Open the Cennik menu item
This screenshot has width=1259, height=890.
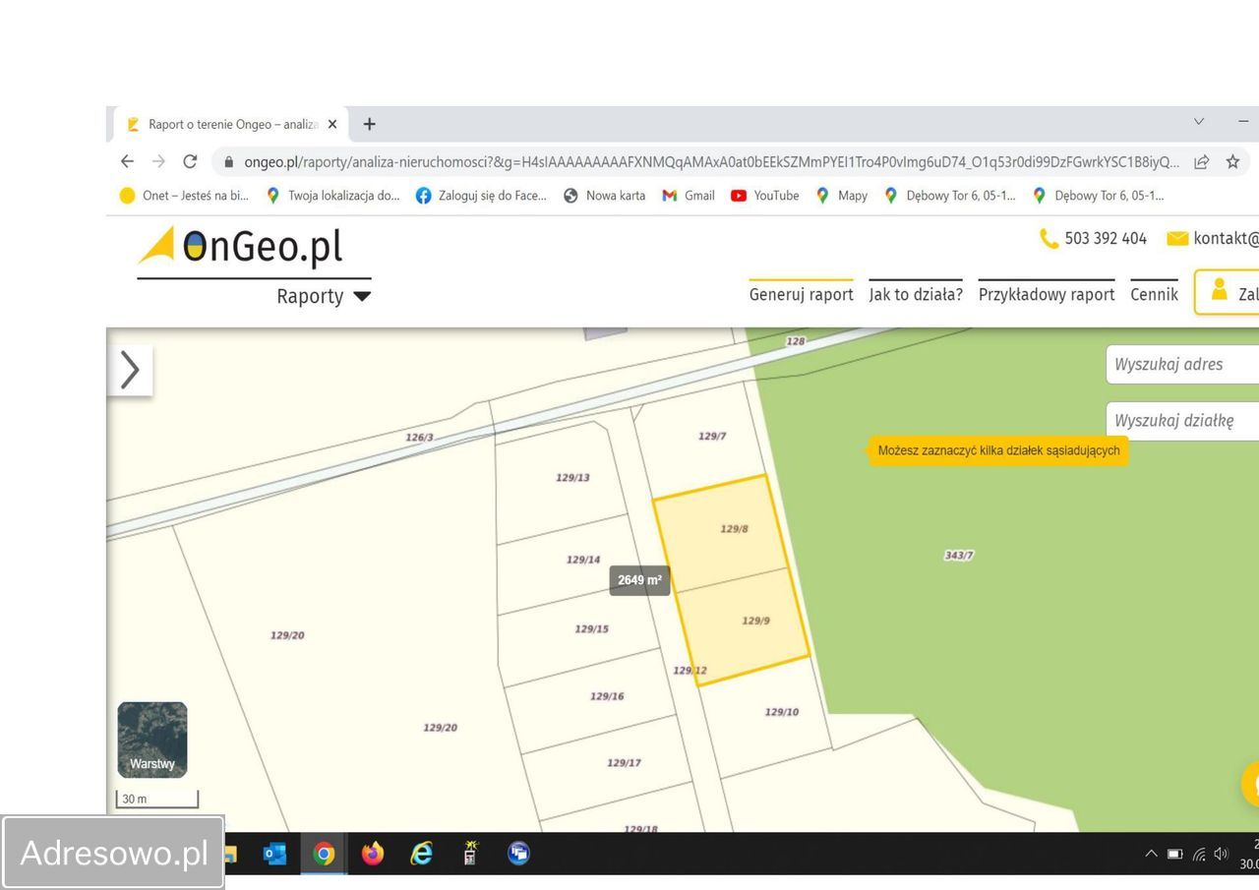(x=1154, y=294)
